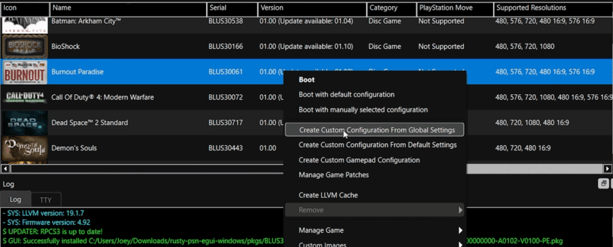The width and height of the screenshot is (613, 247).
Task: Click serial BLUS30538
Action: [226, 21]
